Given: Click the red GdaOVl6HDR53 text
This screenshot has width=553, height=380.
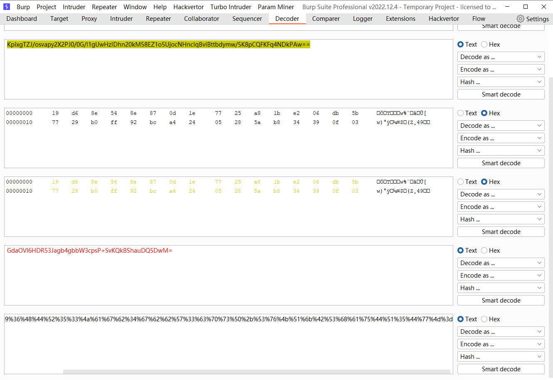Looking at the screenshot, I should (89, 251).
